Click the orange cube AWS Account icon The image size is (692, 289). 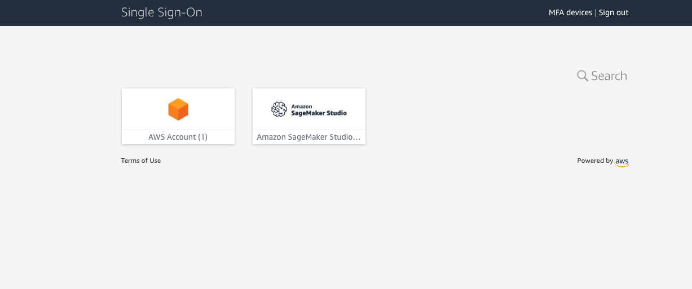coord(178,109)
